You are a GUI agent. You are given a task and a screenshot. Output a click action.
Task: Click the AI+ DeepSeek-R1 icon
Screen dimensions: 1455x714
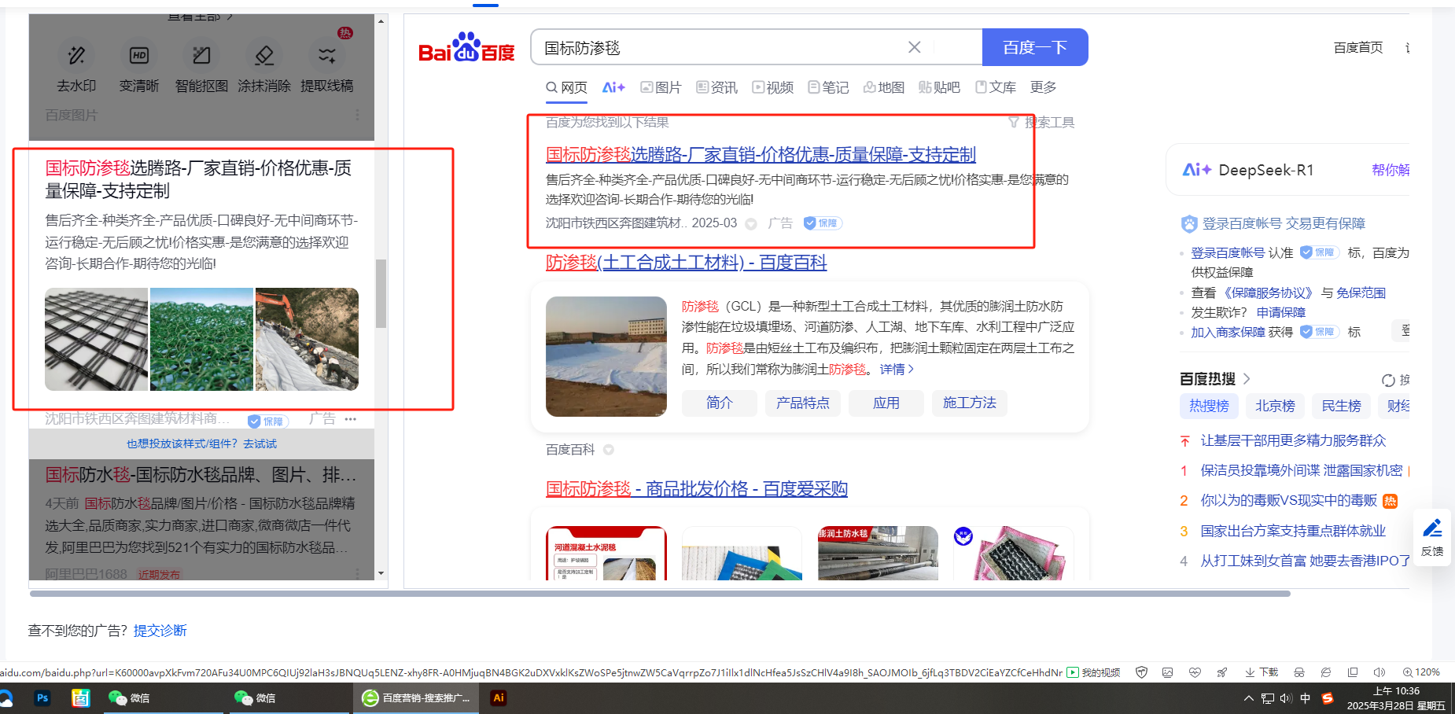1197,170
